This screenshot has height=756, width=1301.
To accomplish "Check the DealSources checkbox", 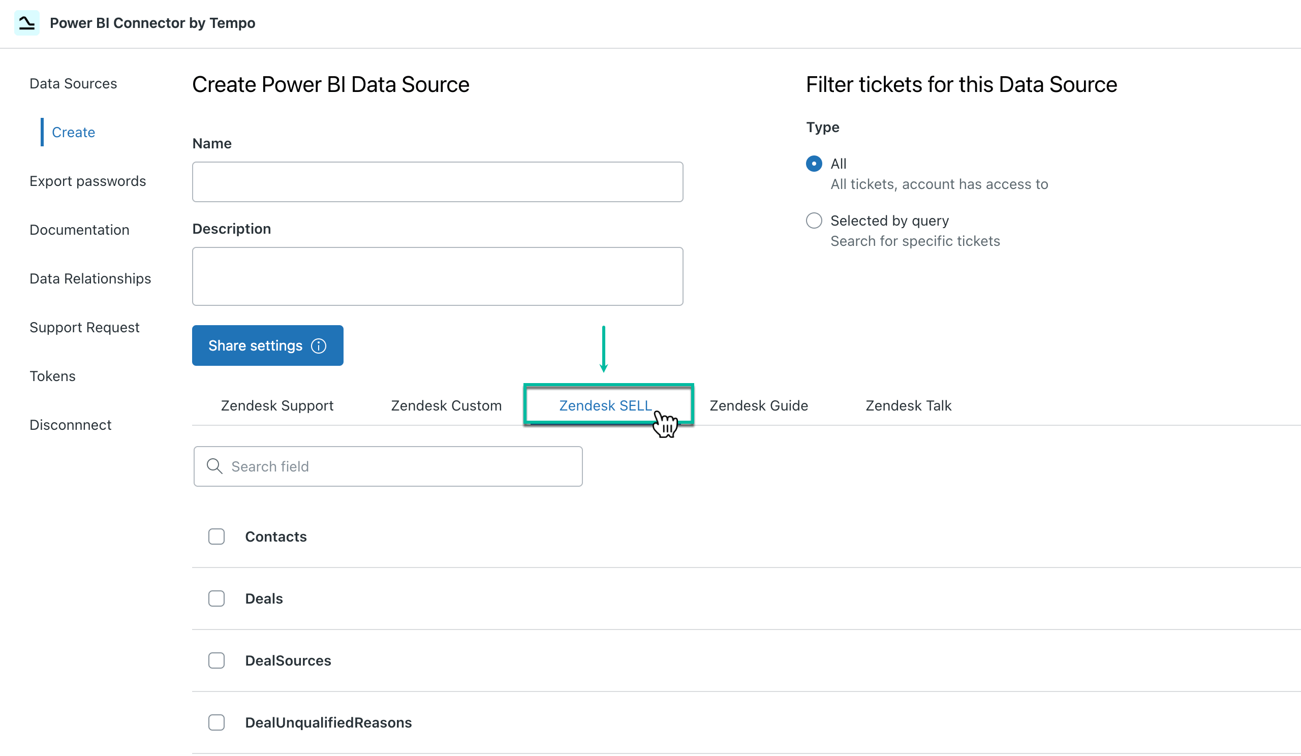I will pos(216,660).
